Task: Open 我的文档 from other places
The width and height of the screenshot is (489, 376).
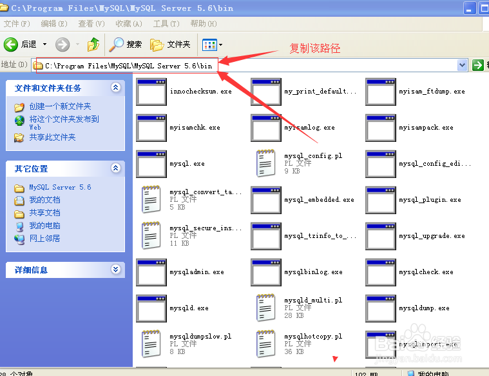Action: tap(44, 200)
